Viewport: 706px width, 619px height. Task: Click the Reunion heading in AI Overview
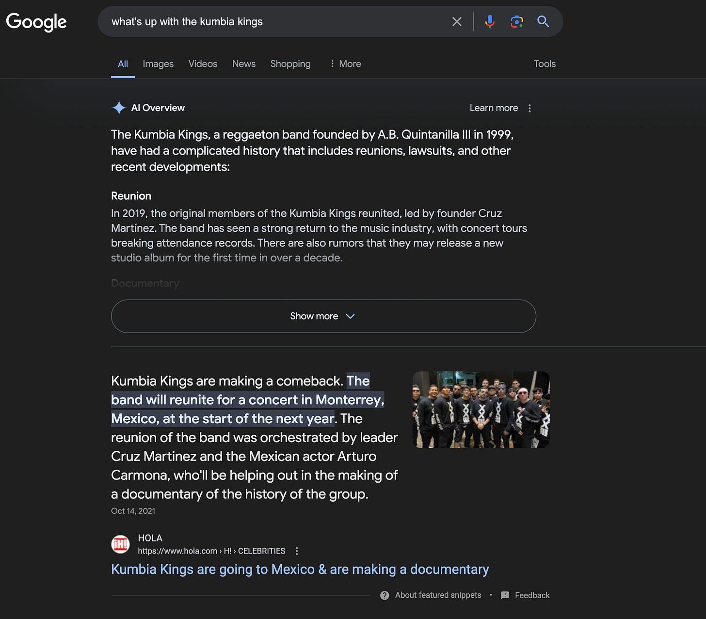(x=131, y=196)
